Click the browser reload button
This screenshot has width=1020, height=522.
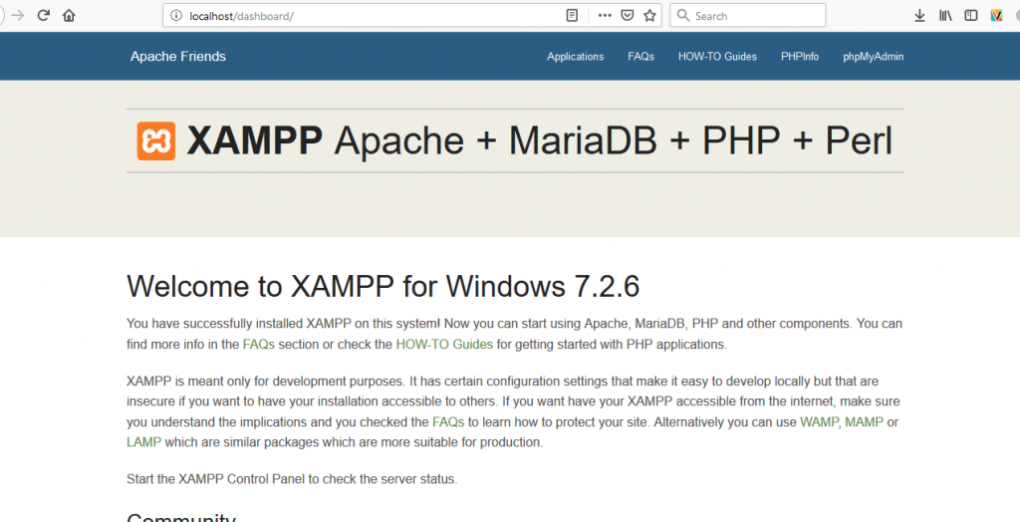[x=44, y=16]
